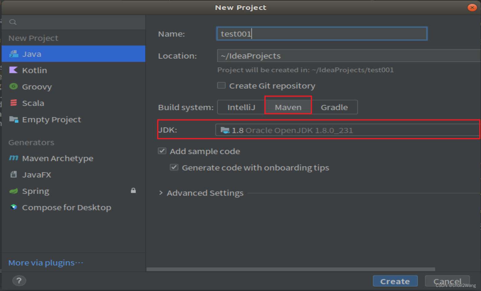Select IntelliJ build system
The height and width of the screenshot is (291, 481).
[241, 107]
